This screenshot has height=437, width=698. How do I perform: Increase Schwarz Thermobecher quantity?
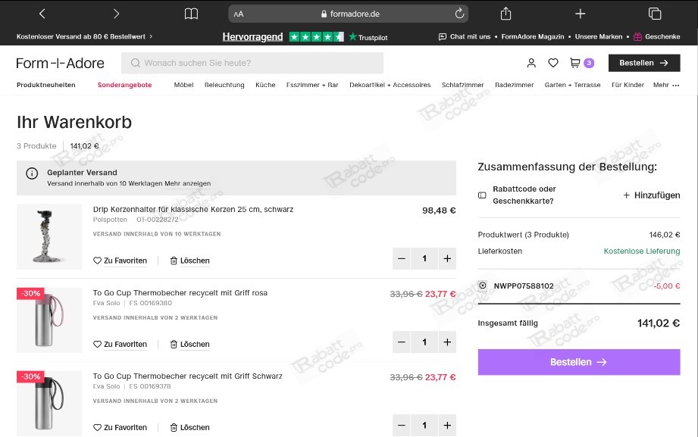[447, 426]
